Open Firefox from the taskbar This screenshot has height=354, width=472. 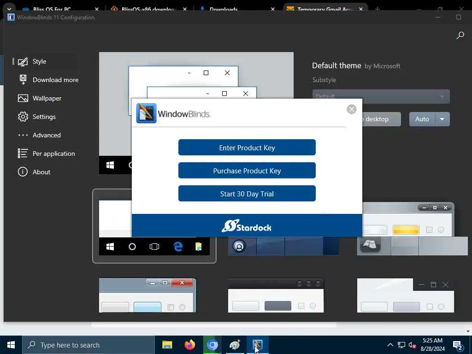pyautogui.click(x=189, y=345)
